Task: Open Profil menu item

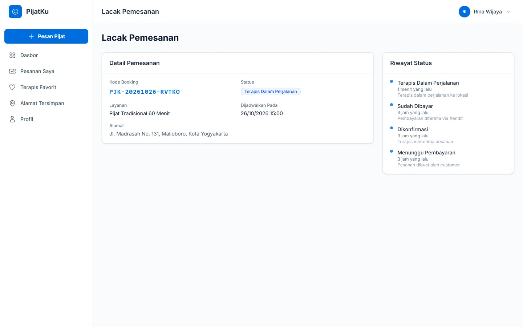Action: (46, 119)
